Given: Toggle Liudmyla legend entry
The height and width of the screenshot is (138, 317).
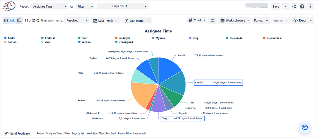Looking at the screenshot, I should [123, 38].
